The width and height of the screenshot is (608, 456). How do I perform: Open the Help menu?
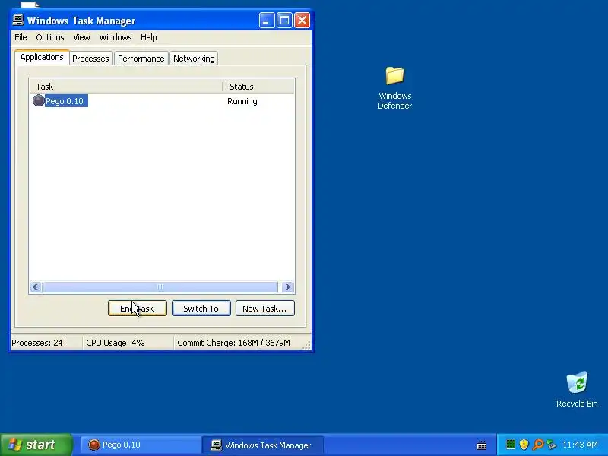148,37
